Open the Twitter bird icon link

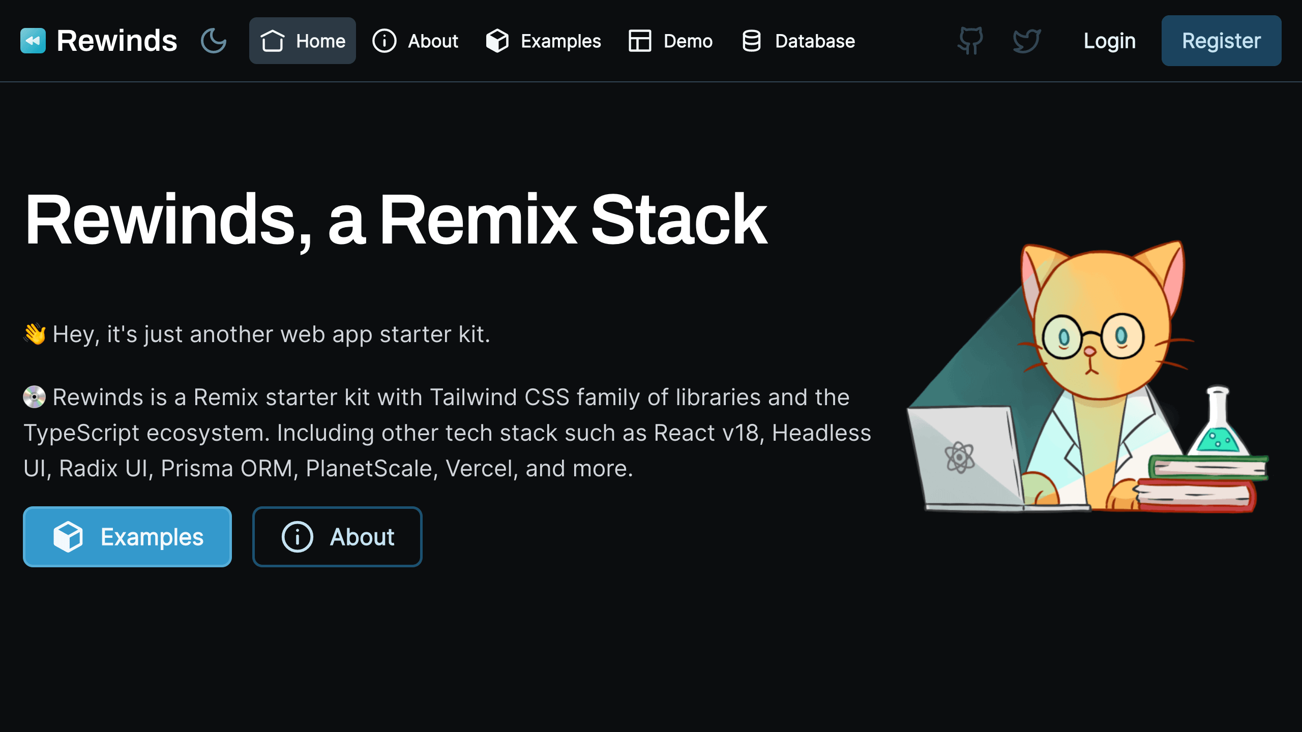coord(1026,41)
